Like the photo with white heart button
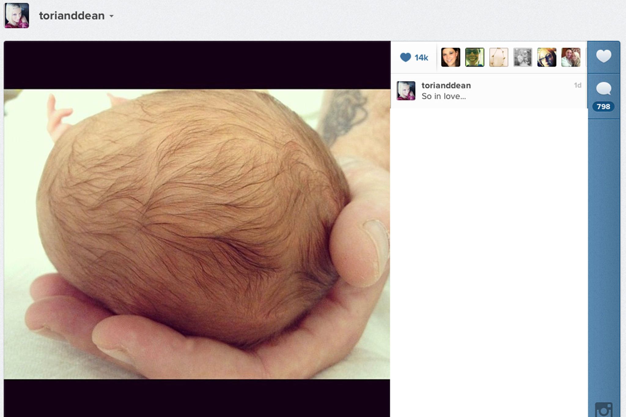The width and height of the screenshot is (626, 417). pos(604,57)
